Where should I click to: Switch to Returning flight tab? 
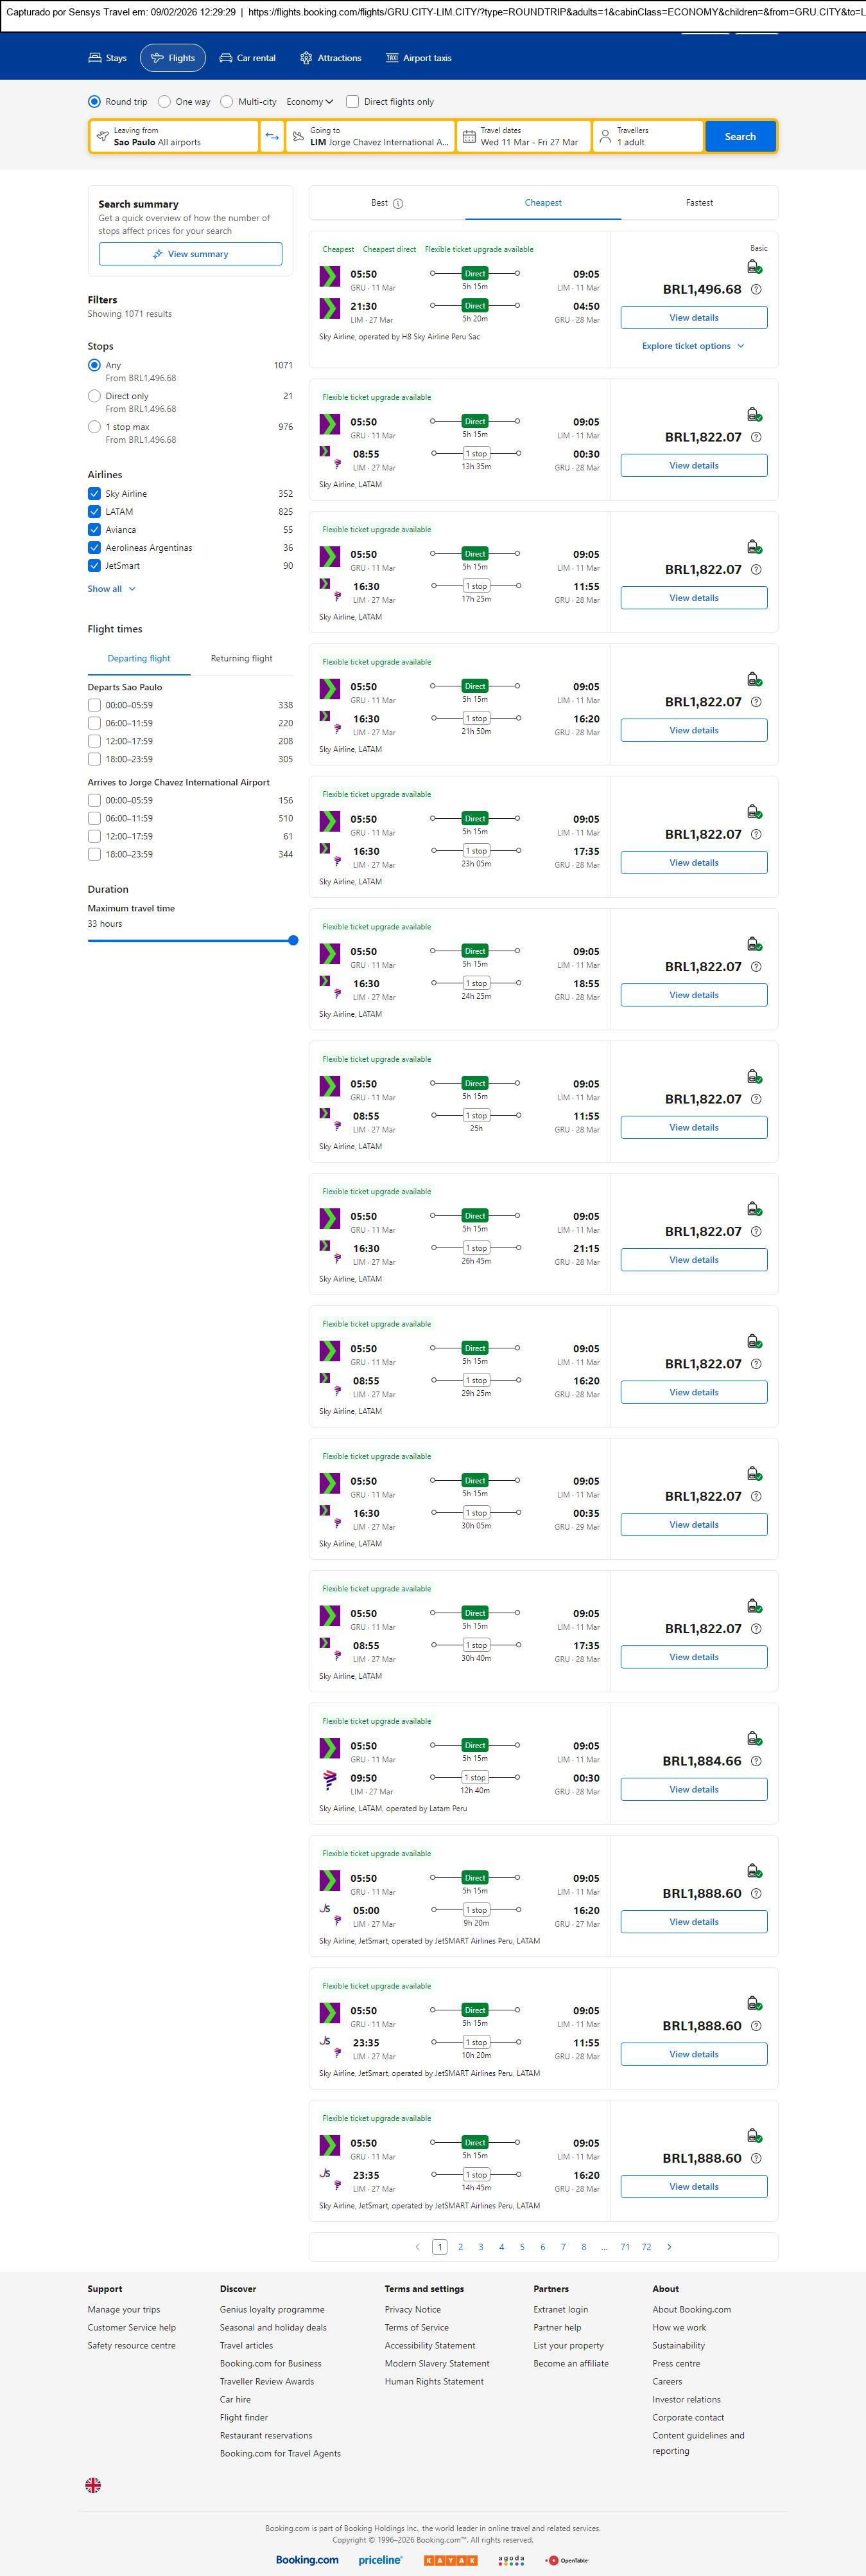pyautogui.click(x=242, y=659)
